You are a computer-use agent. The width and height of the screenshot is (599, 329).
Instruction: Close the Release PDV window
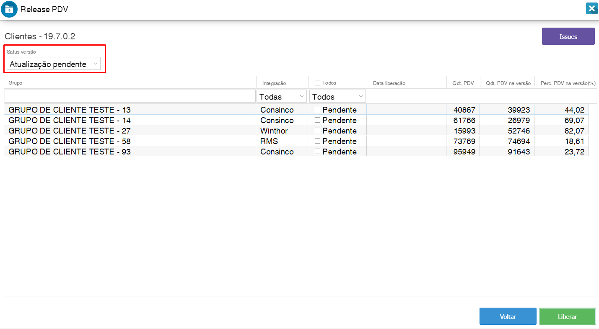[x=591, y=8]
